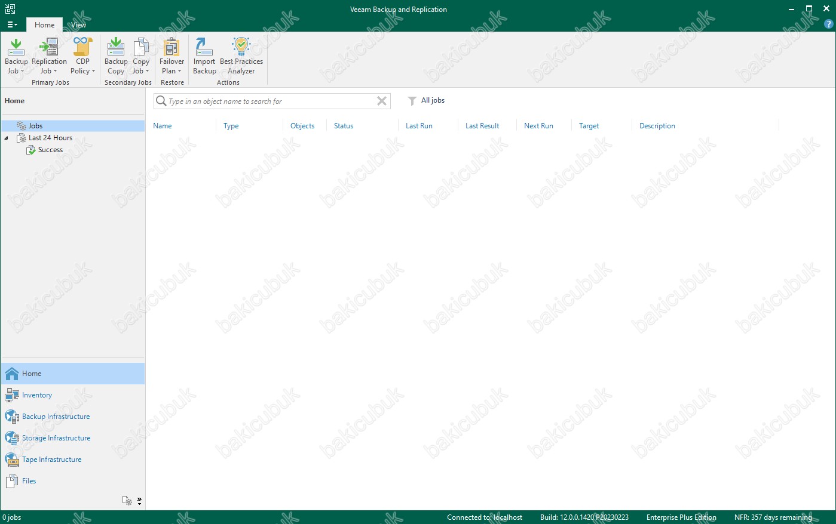
Task: Click Enterprise Plus Edition status text
Action: coord(681,517)
